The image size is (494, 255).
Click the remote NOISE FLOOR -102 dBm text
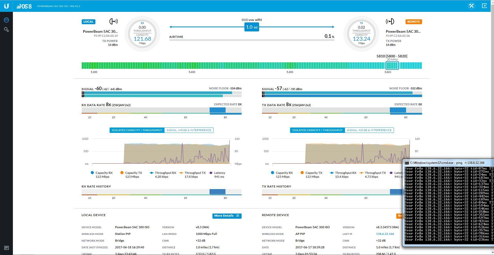[406, 88]
